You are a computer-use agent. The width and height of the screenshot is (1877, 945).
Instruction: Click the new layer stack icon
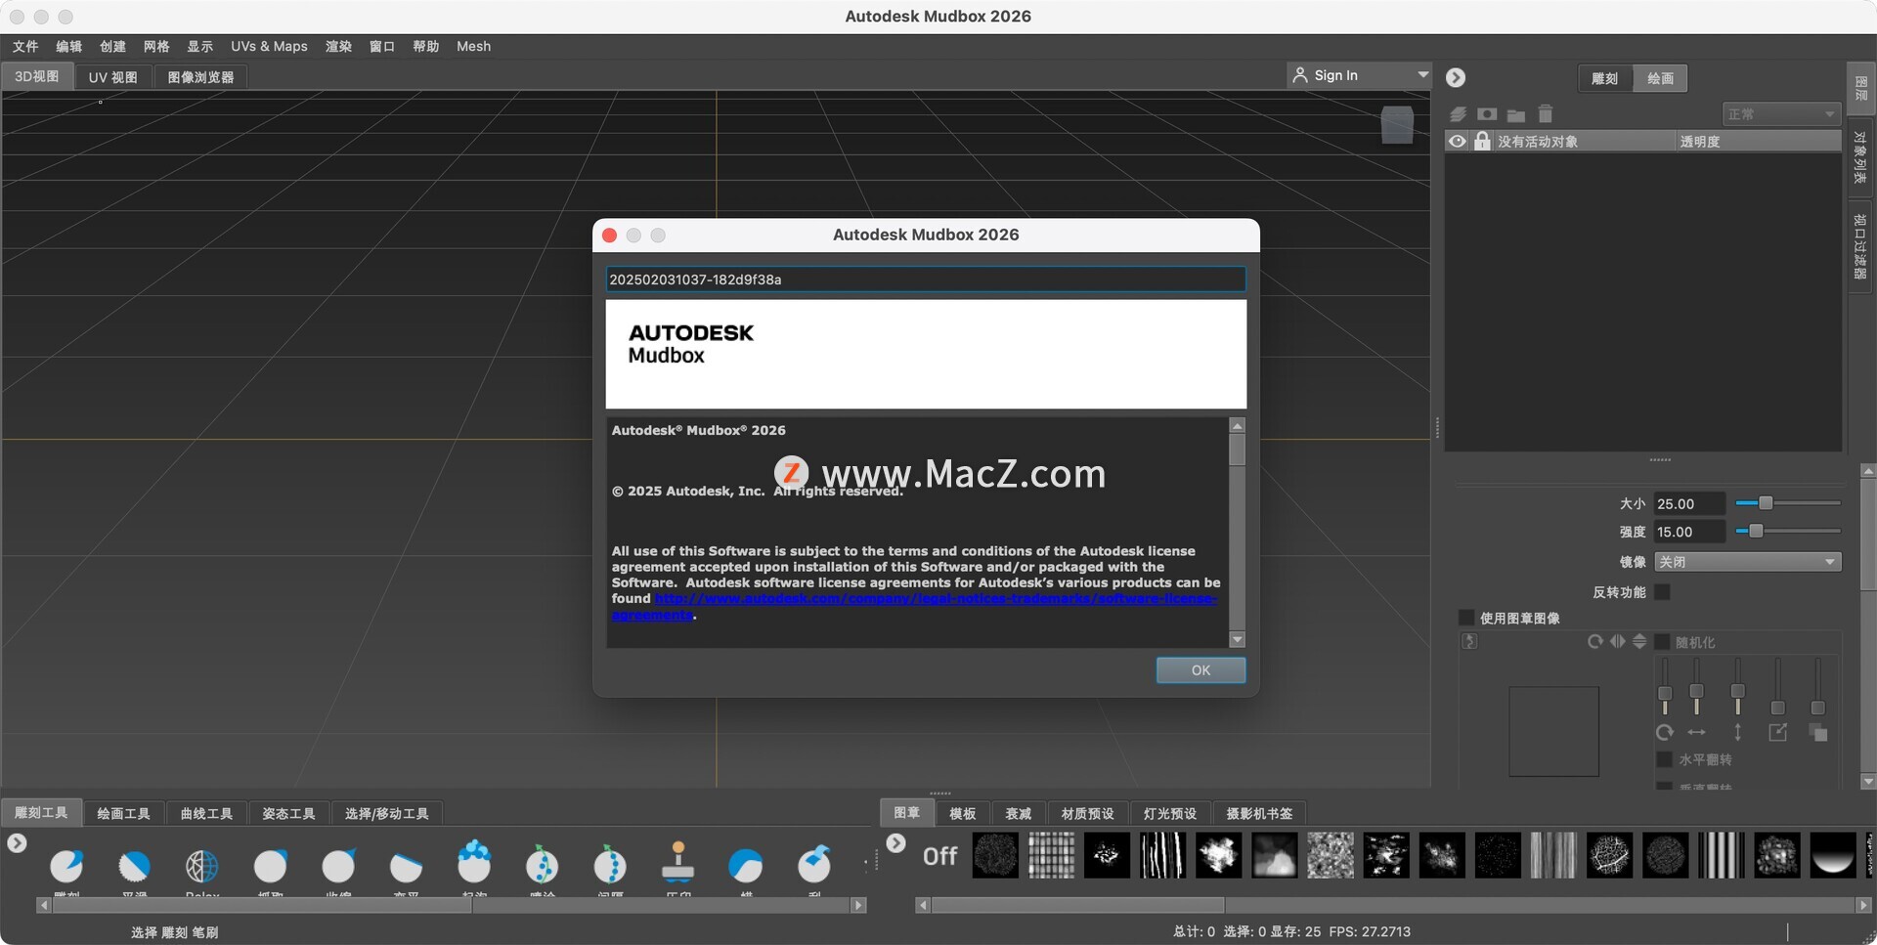(x=1458, y=114)
